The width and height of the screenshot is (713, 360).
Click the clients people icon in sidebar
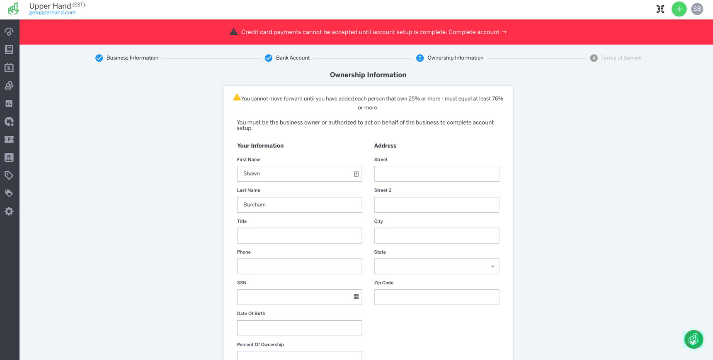(x=9, y=85)
